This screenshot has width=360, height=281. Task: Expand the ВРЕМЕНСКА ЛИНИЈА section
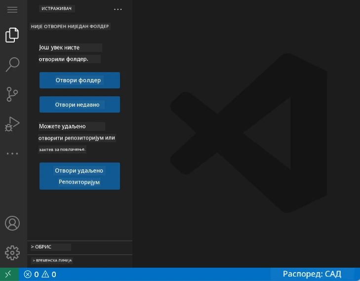[80, 260]
